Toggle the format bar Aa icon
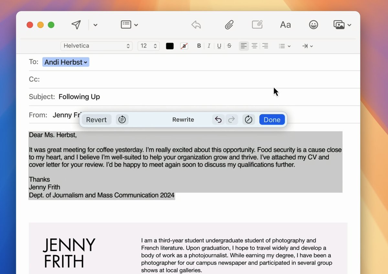388x274 pixels. pyautogui.click(x=286, y=25)
